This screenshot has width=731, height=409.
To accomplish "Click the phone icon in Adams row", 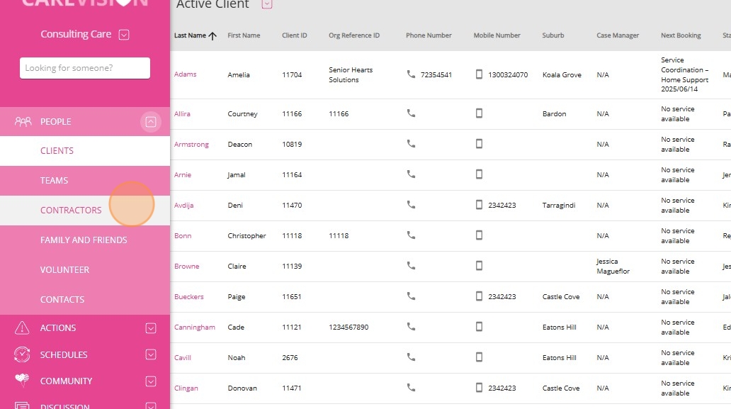I will click(x=411, y=74).
